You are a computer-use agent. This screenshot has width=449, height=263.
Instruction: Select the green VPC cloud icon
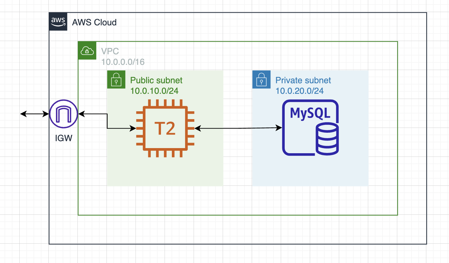87,51
